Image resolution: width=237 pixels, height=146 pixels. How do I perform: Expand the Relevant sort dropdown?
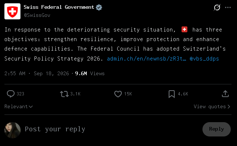pos(19,107)
